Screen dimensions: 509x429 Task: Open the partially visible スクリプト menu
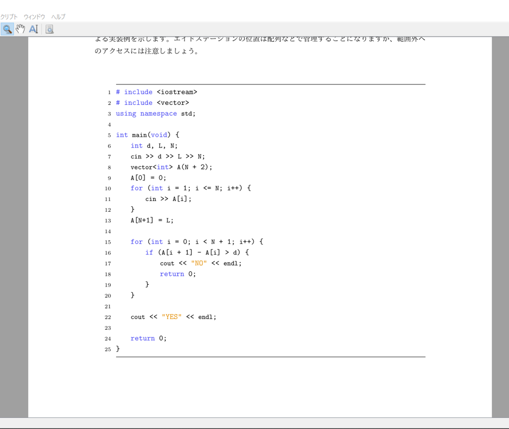9,17
